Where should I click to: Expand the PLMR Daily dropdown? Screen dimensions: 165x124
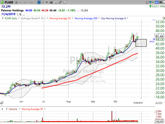(19, 18)
